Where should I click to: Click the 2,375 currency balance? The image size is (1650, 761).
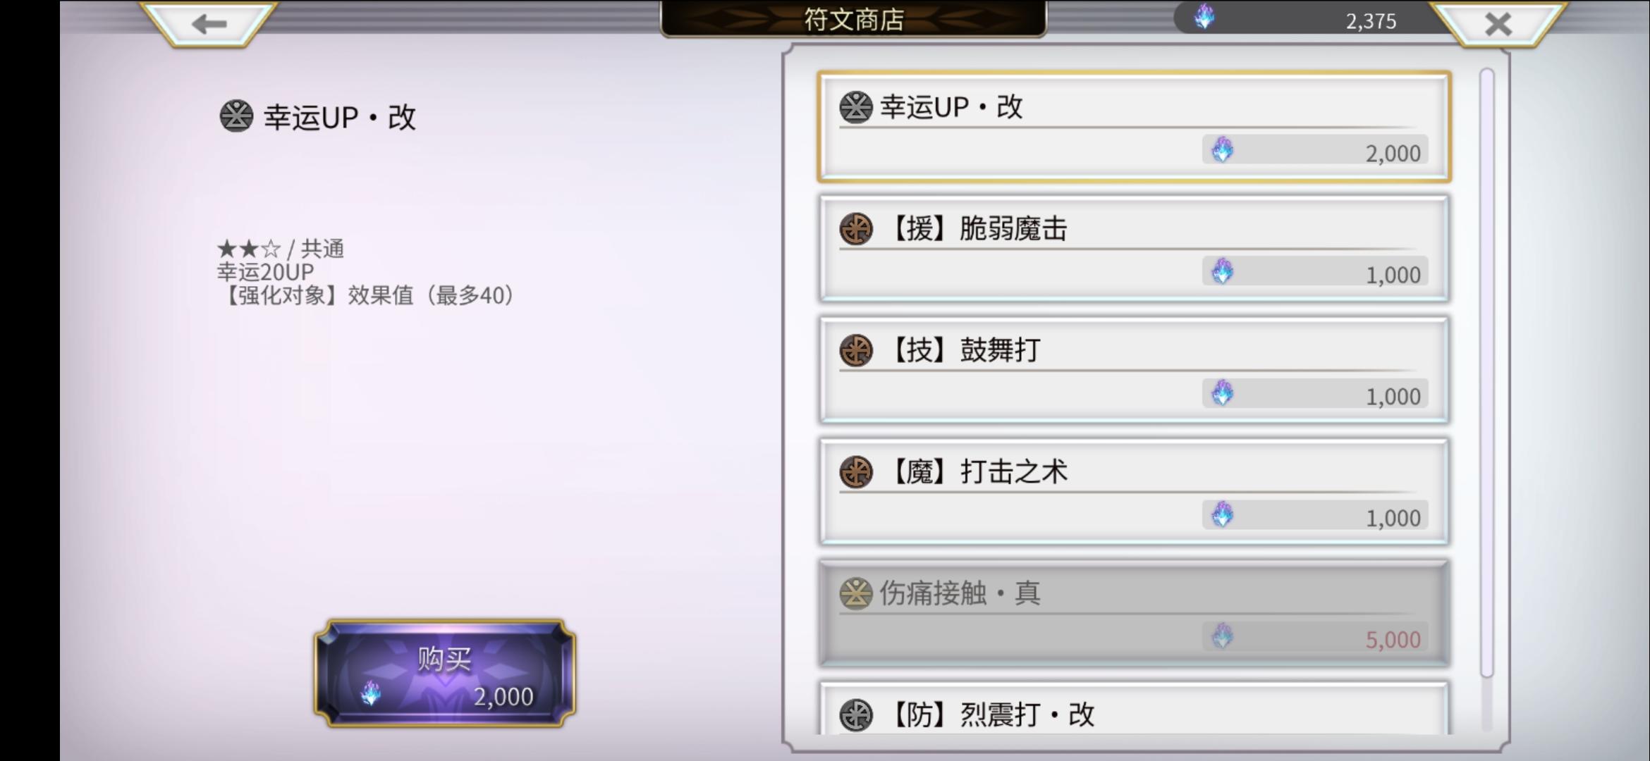tap(1371, 21)
